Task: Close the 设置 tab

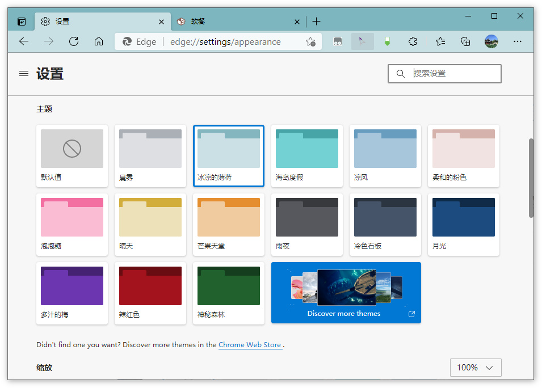Action: click(x=161, y=22)
